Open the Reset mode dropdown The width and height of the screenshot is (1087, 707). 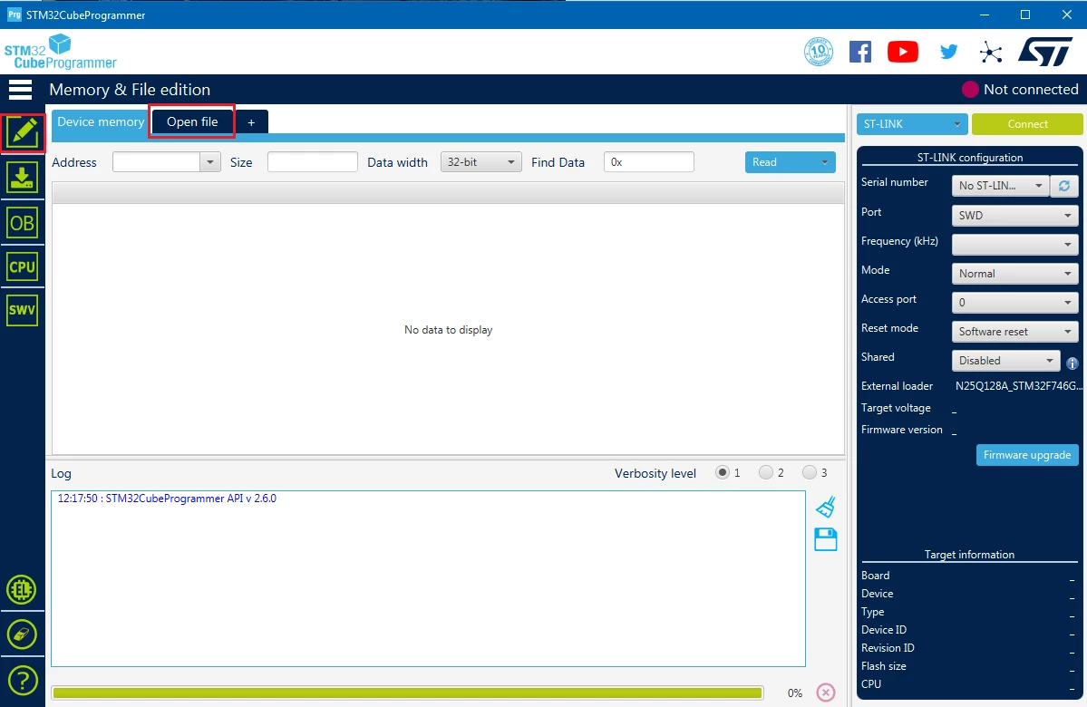[1014, 332]
